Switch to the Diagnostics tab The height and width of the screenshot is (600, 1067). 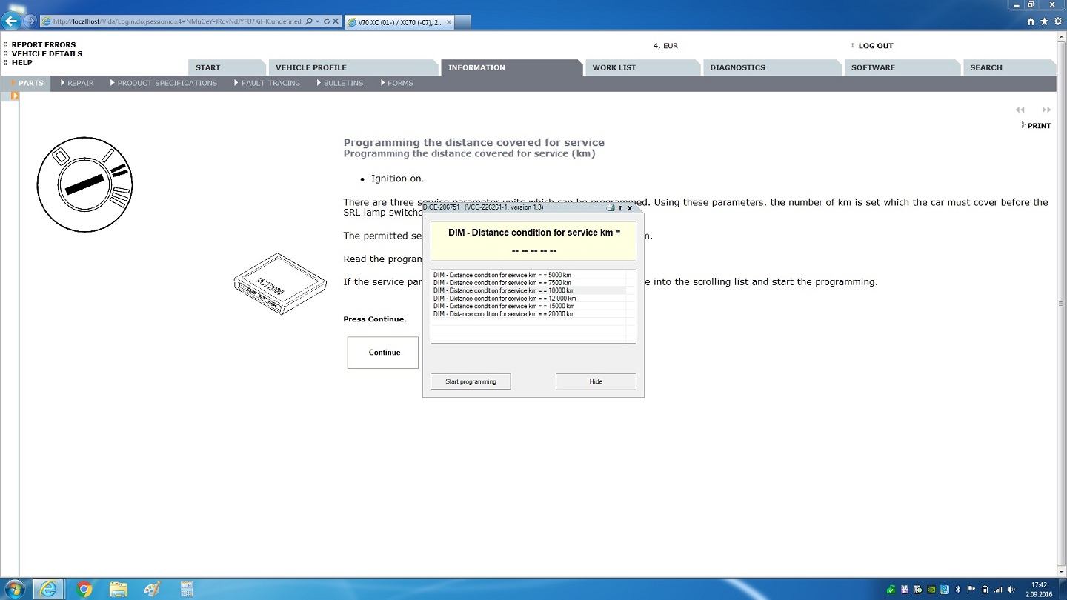737,67
